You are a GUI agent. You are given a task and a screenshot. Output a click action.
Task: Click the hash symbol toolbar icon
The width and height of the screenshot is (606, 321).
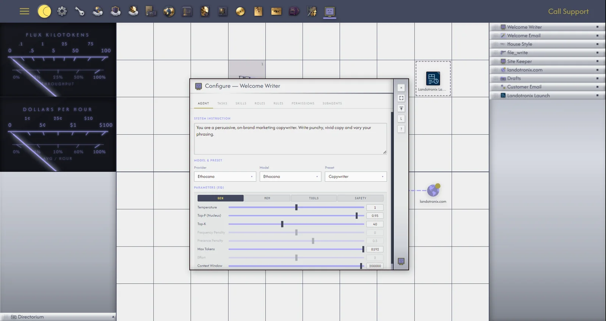(x=312, y=12)
